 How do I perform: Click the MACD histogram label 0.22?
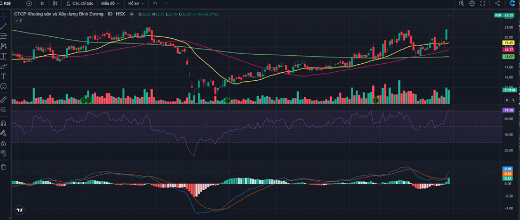pos(508,178)
